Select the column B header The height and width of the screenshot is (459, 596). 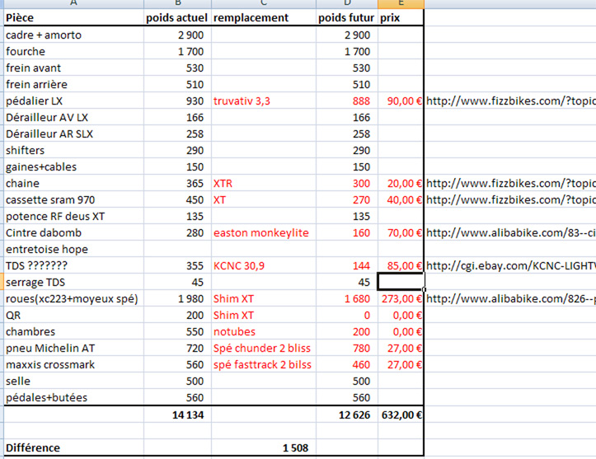click(x=176, y=4)
